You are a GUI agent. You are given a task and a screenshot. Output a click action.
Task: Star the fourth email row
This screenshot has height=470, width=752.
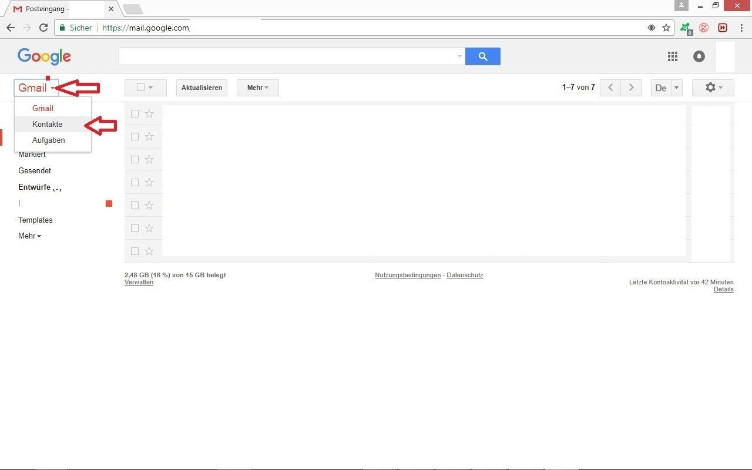(149, 183)
